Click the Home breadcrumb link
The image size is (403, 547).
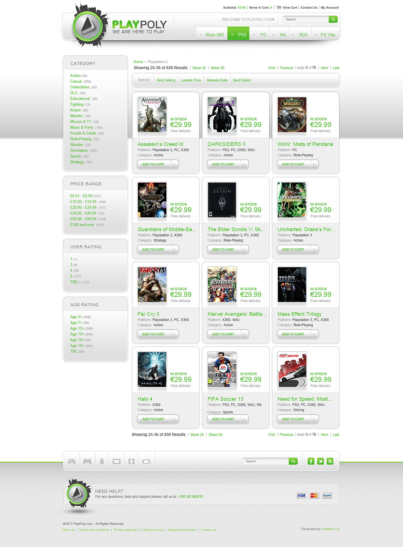[x=138, y=62]
